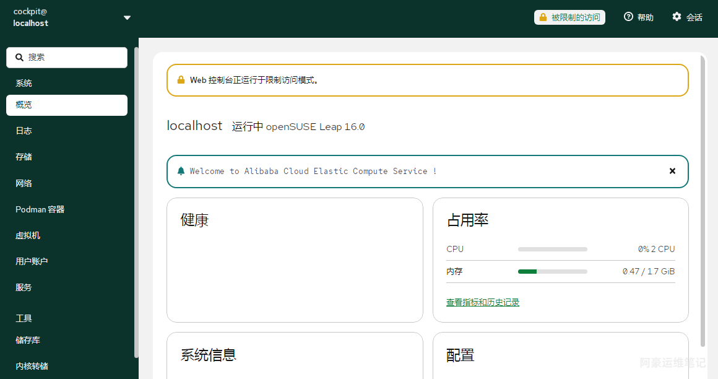Screen dimensions: 718x379
Task: Click the search magnifier icon in sidebar
Action: (x=19, y=57)
